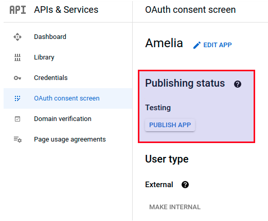This screenshot has width=268, height=221.
Task: Click the Domain verification checkbox icon
Action: [x=17, y=119]
